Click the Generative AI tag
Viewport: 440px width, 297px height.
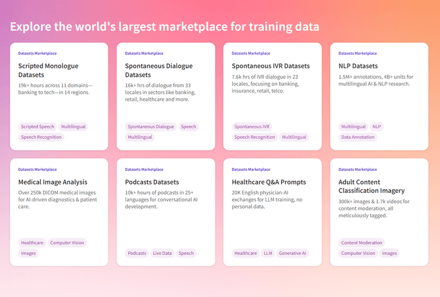(292, 253)
